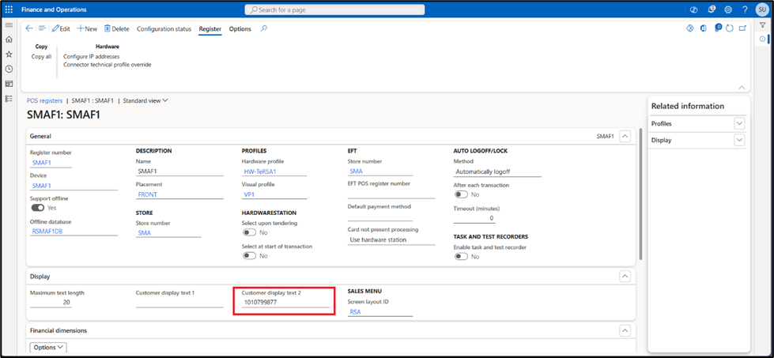Open the Standard view dropdown
Screen dimensions: 774x358
pos(145,100)
